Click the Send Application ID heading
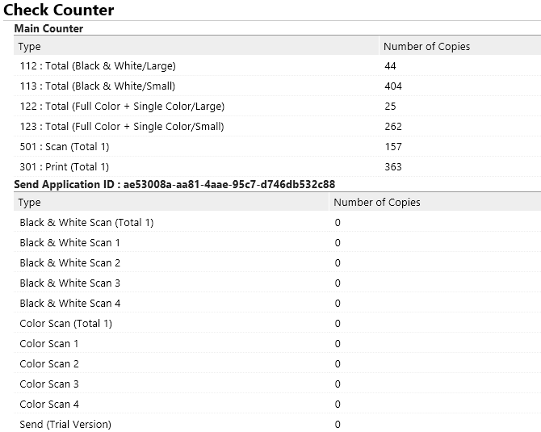This screenshot has width=541, height=432. [x=174, y=184]
